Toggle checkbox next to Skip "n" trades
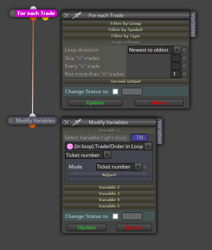 [185, 58]
